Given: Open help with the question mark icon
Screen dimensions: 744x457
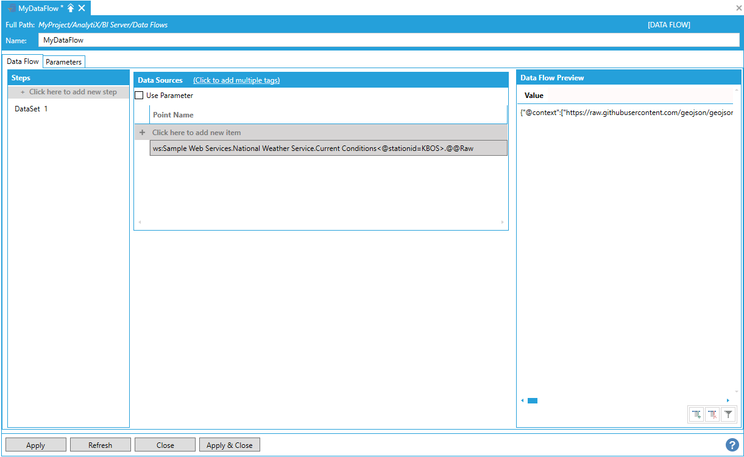Looking at the screenshot, I should coord(732,445).
